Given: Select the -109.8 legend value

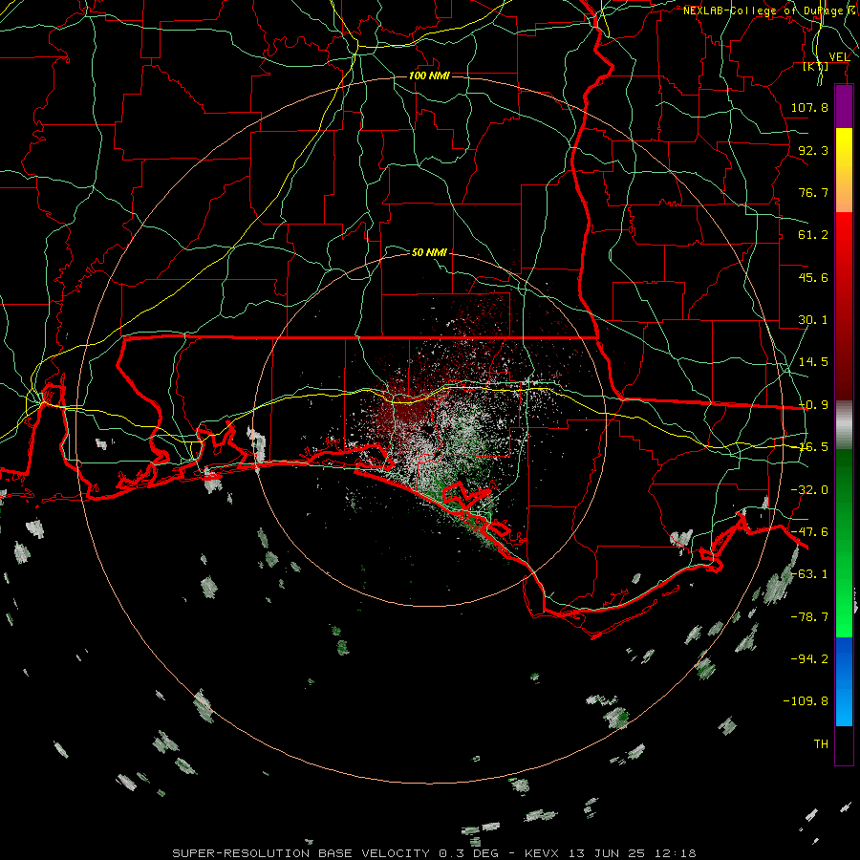Looking at the screenshot, I should pyautogui.click(x=806, y=701).
